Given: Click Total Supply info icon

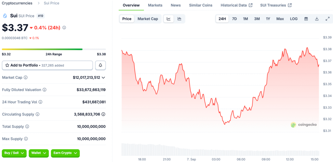Looking at the screenshot, I should [x=27, y=127].
